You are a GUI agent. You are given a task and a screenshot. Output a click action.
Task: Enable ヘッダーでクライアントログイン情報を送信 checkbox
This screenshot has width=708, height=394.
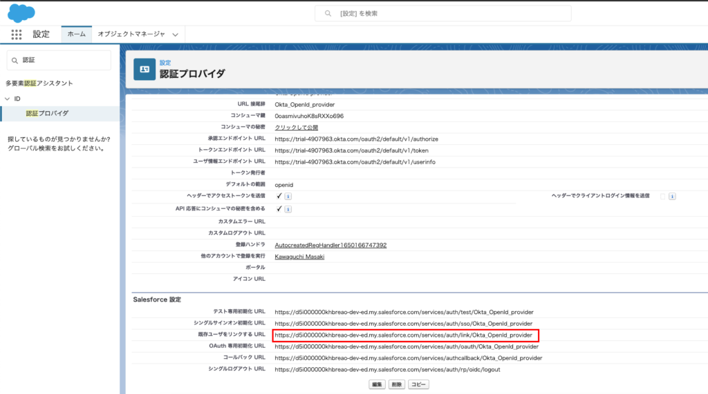[x=662, y=196]
